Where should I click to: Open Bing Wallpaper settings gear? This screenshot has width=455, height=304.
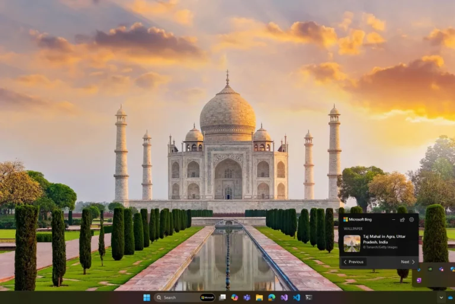tap(412, 219)
